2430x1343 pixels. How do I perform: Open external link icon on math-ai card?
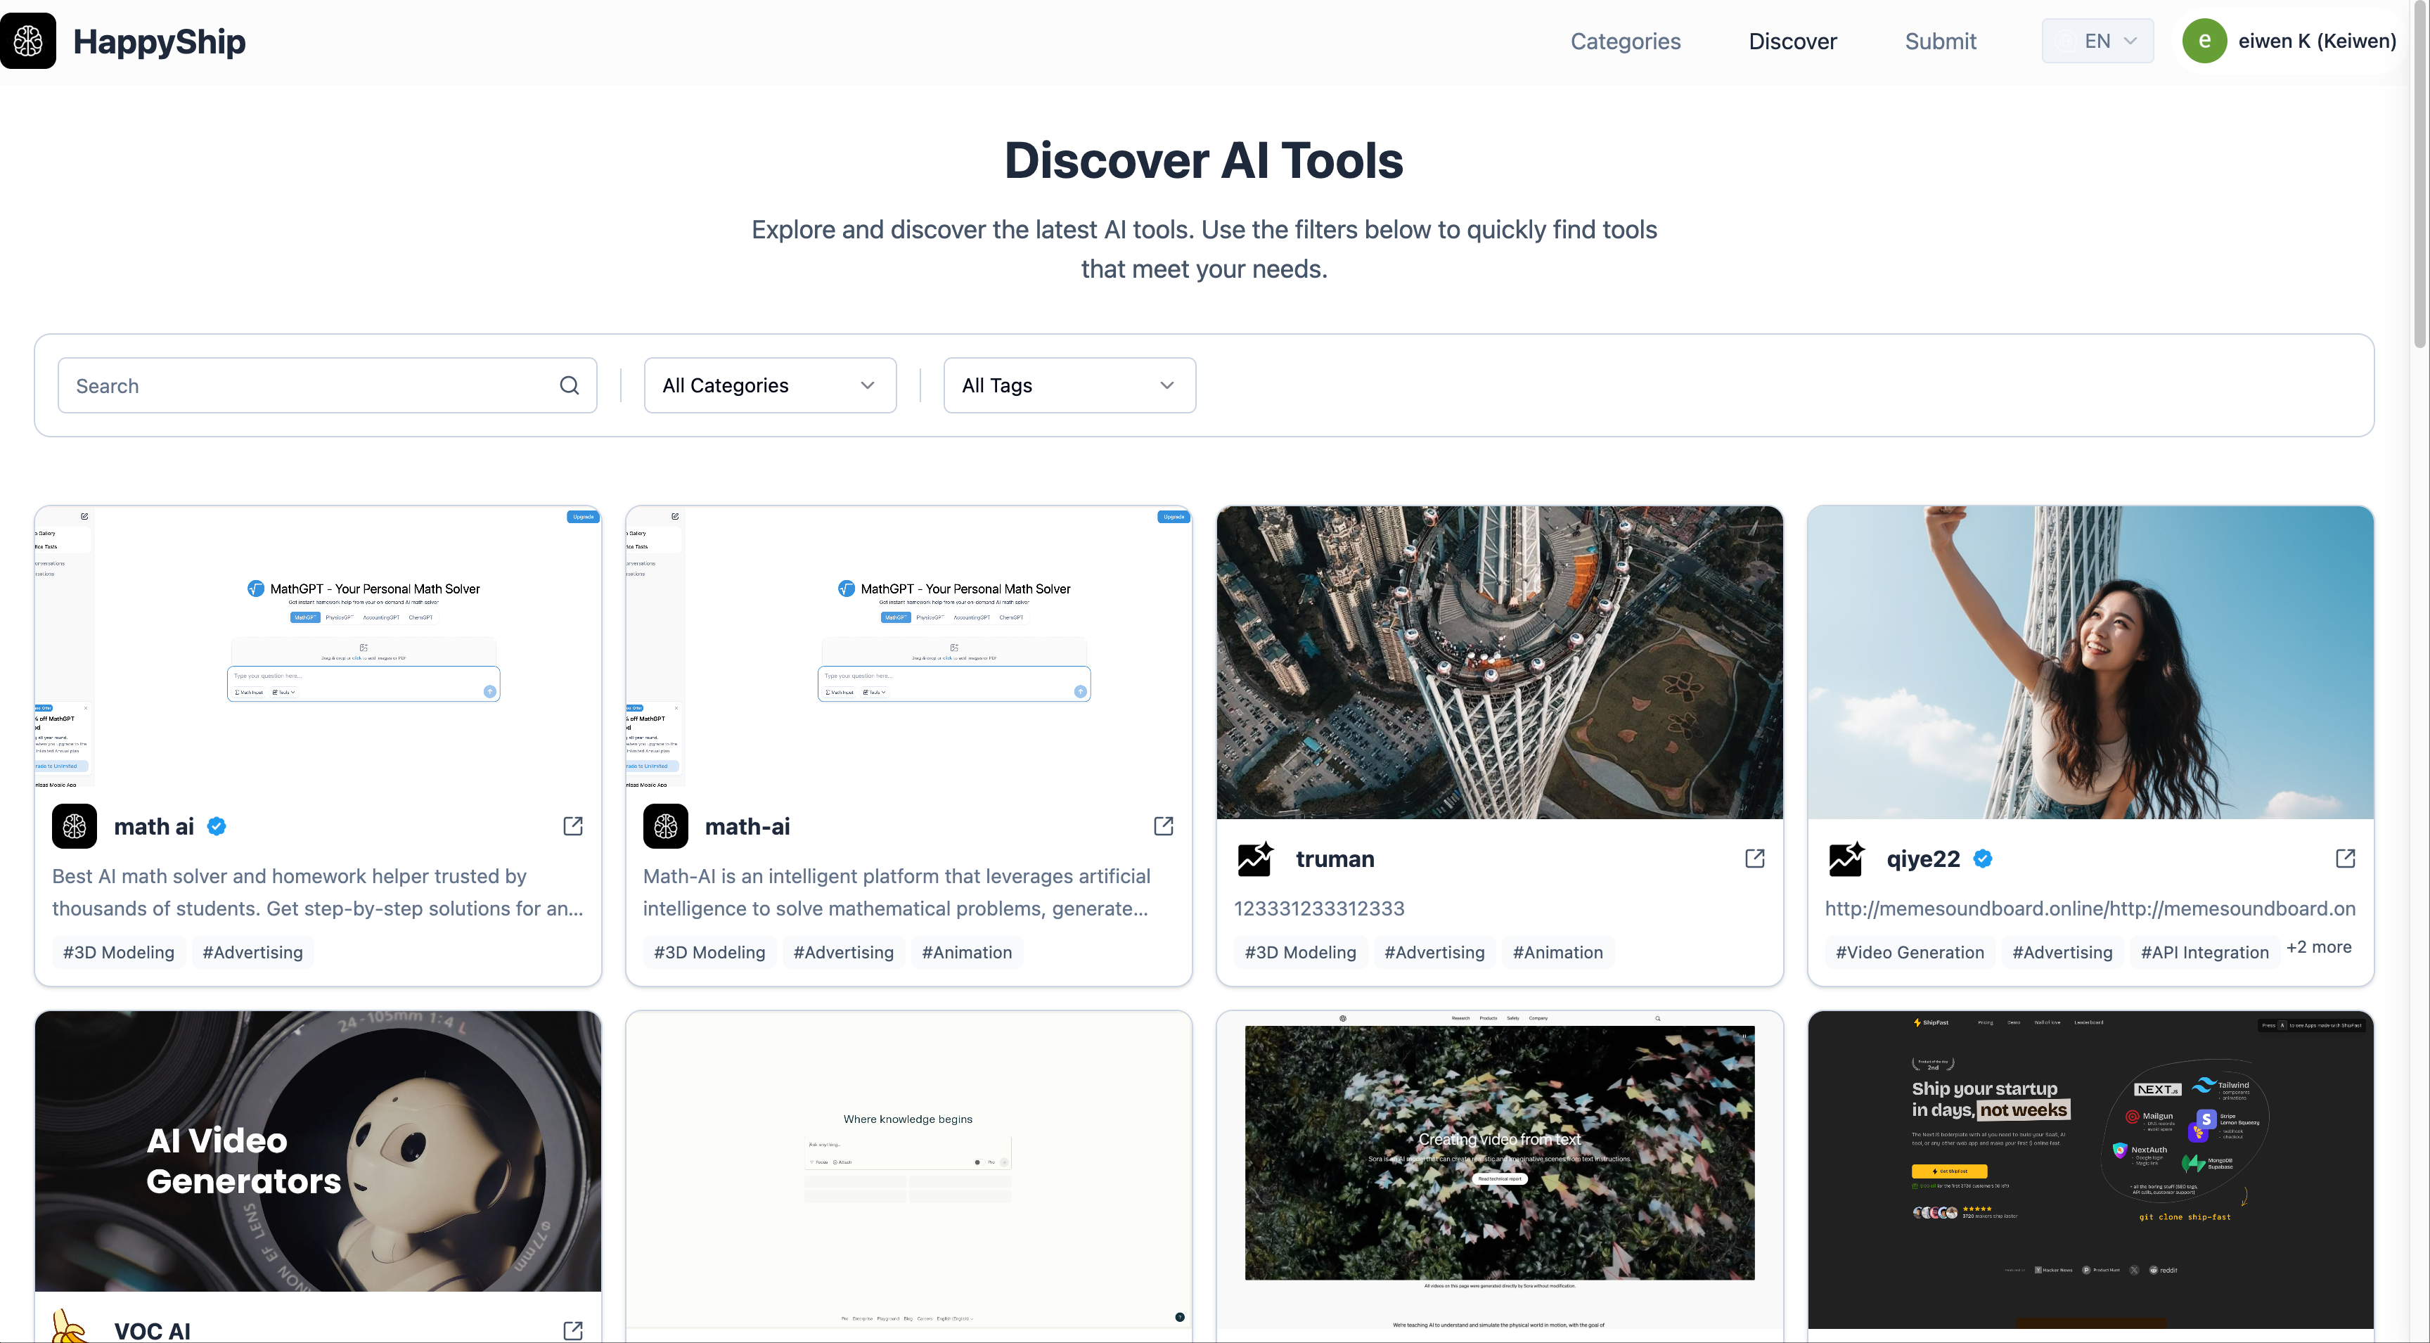click(1163, 826)
